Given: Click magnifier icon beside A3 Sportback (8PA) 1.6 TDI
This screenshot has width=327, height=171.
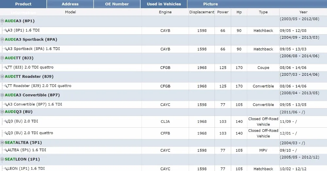Looking at the screenshot, I should pyautogui.click(x=6, y=49).
